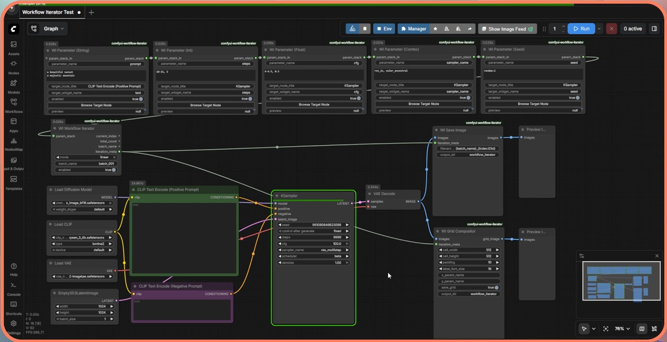Image resolution: width=667 pixels, height=342 pixels.
Task: Open the Help sidebar icon
Action: point(13,269)
